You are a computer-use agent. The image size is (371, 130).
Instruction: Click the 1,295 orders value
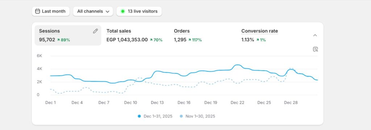pos(180,40)
